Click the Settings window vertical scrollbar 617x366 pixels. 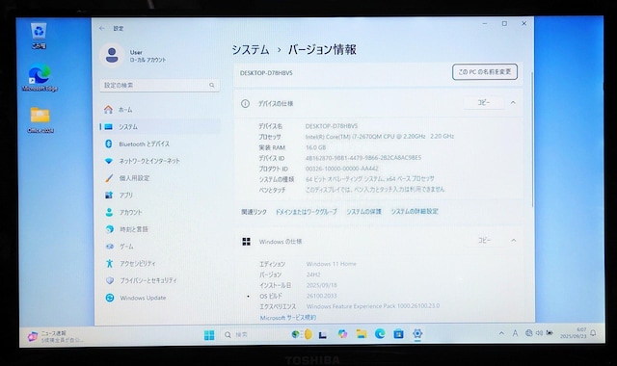click(532, 140)
